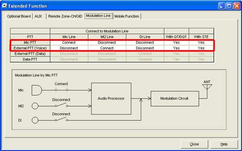Open the Remote Zone-CH/GID tab
The image size is (242, 151).
[65, 17]
